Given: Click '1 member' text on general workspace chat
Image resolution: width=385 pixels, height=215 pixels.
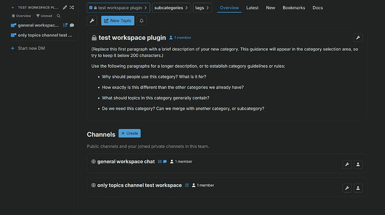Looking at the screenshot, I should click(x=184, y=161).
